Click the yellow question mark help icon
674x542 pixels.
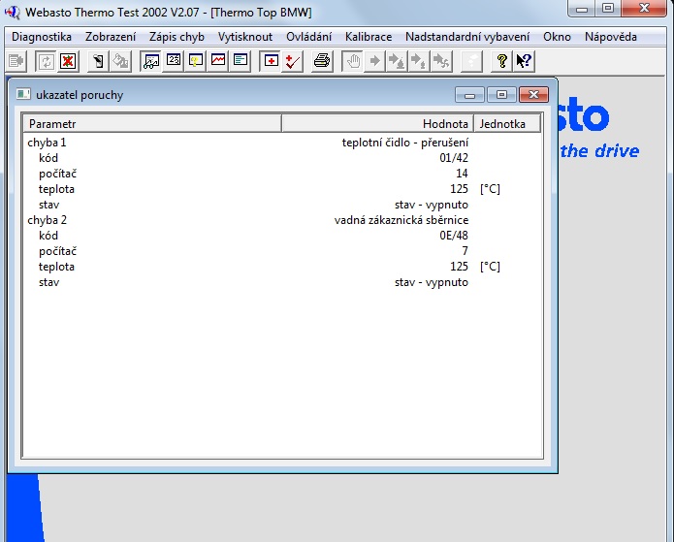click(501, 61)
